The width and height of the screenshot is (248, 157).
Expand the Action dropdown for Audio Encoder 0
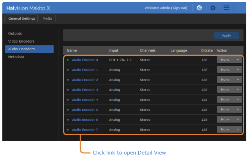pyautogui.click(x=229, y=60)
